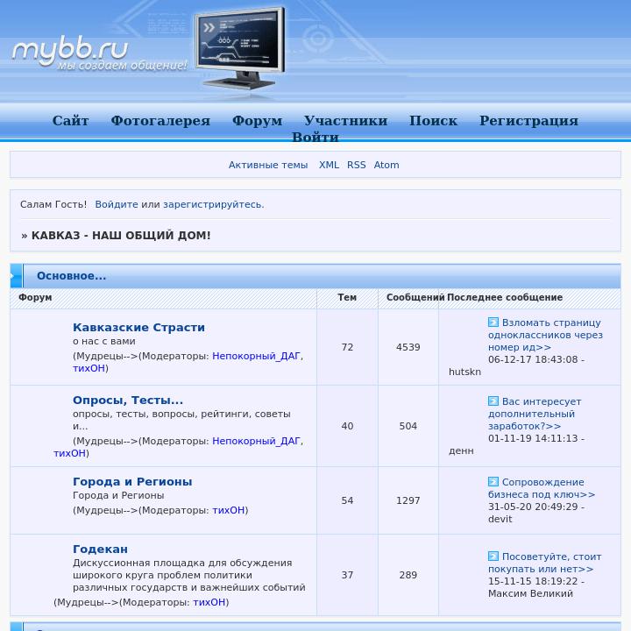Screen dimensions: 631x631
Task: Open the Сайт menu item
Action: (70, 121)
